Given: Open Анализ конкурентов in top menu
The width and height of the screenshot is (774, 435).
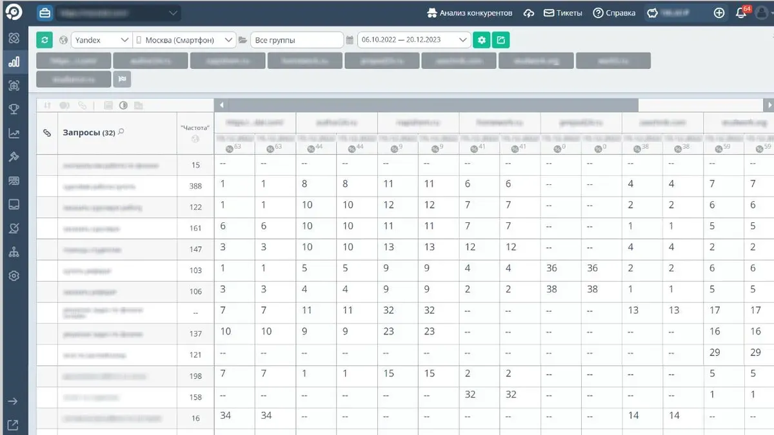Looking at the screenshot, I should pos(470,13).
